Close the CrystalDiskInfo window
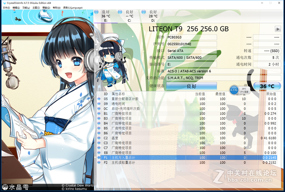Screen dimensions: 285x192 [279, 3]
